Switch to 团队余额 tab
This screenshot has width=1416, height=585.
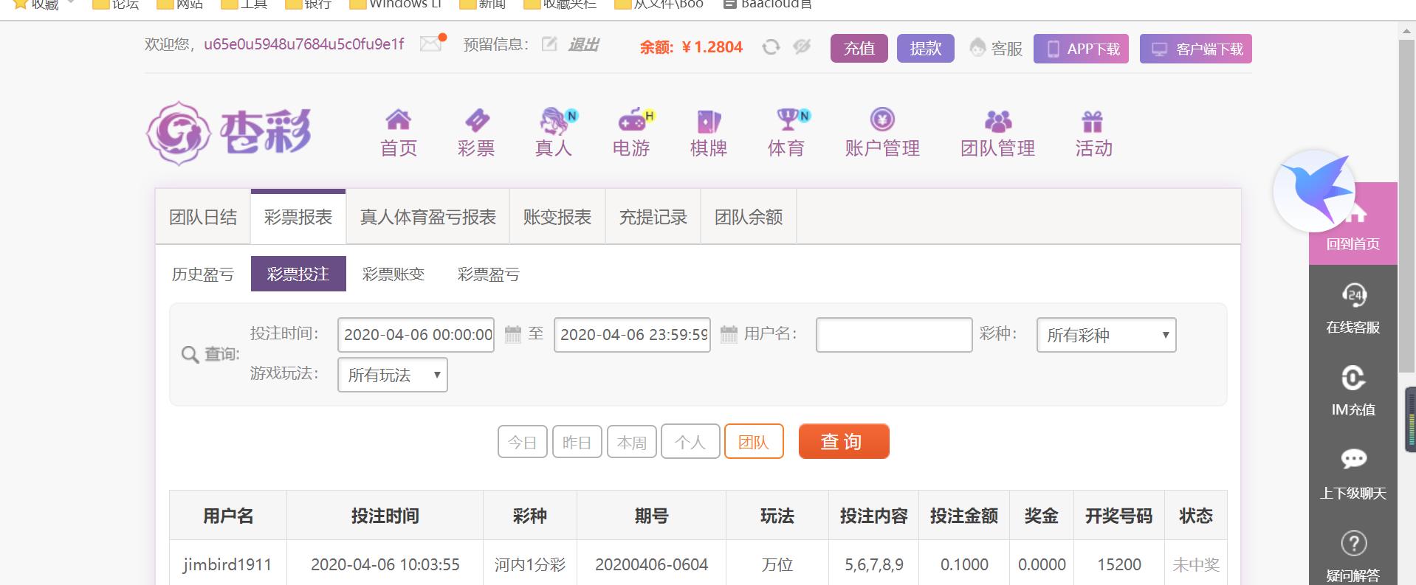click(749, 217)
